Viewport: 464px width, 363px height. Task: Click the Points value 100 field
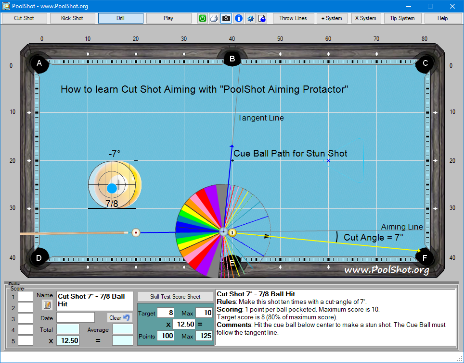[166, 336]
